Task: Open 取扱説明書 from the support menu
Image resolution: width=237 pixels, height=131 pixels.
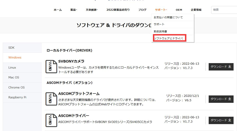Action: coord(160,31)
